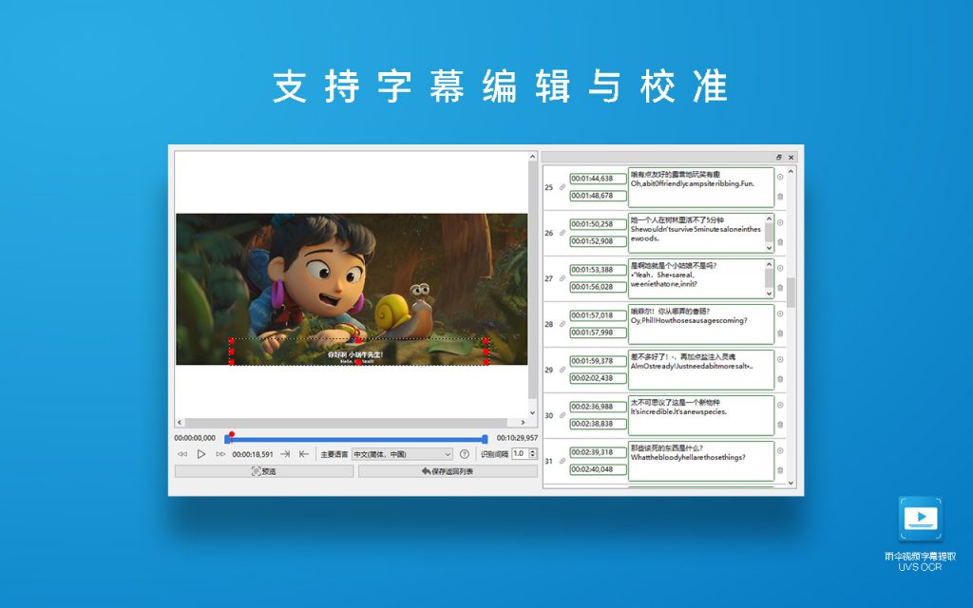973x608 pixels.
Task: Click the play button under the video
Action: tap(201, 454)
